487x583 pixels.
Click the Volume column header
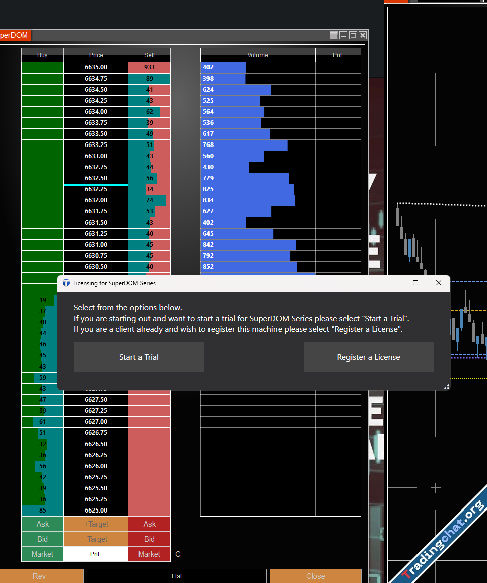click(258, 55)
